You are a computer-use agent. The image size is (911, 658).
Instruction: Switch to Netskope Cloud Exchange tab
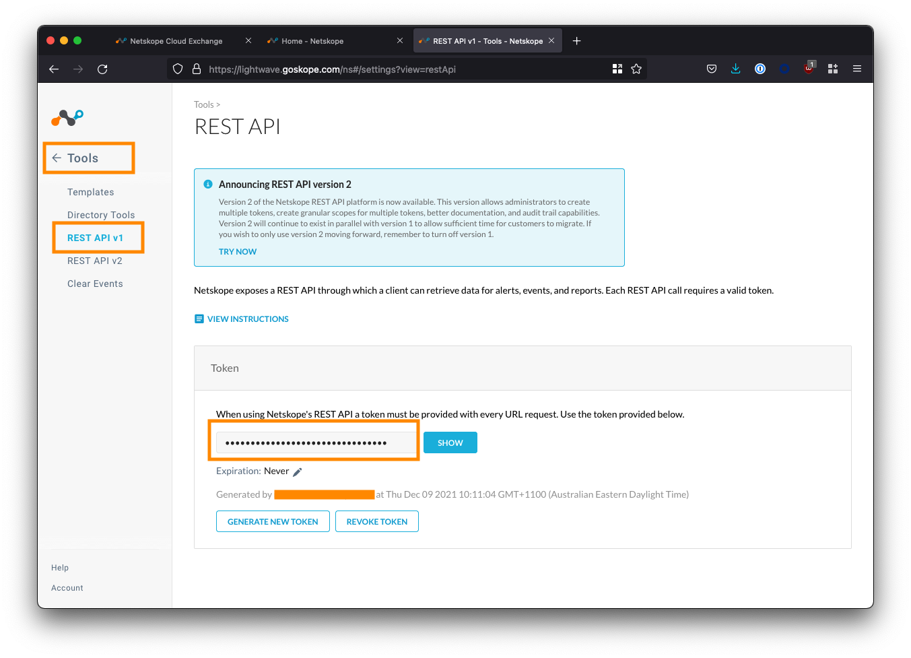pyautogui.click(x=176, y=41)
